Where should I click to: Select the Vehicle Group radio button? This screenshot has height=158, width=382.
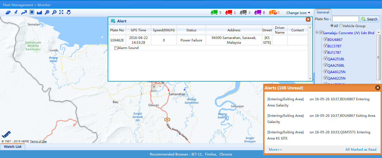point(341,26)
